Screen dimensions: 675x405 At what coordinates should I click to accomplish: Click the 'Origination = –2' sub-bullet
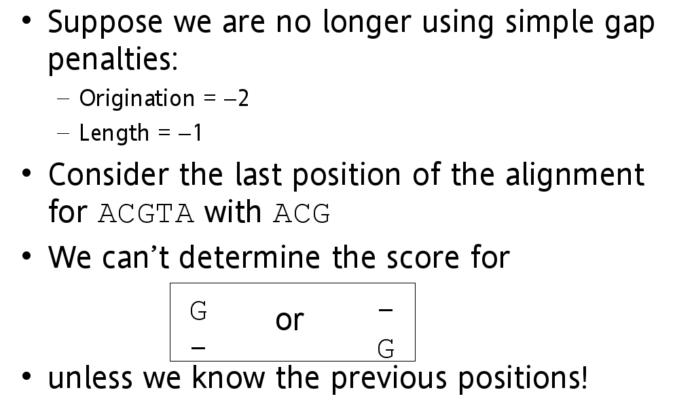tap(164, 99)
